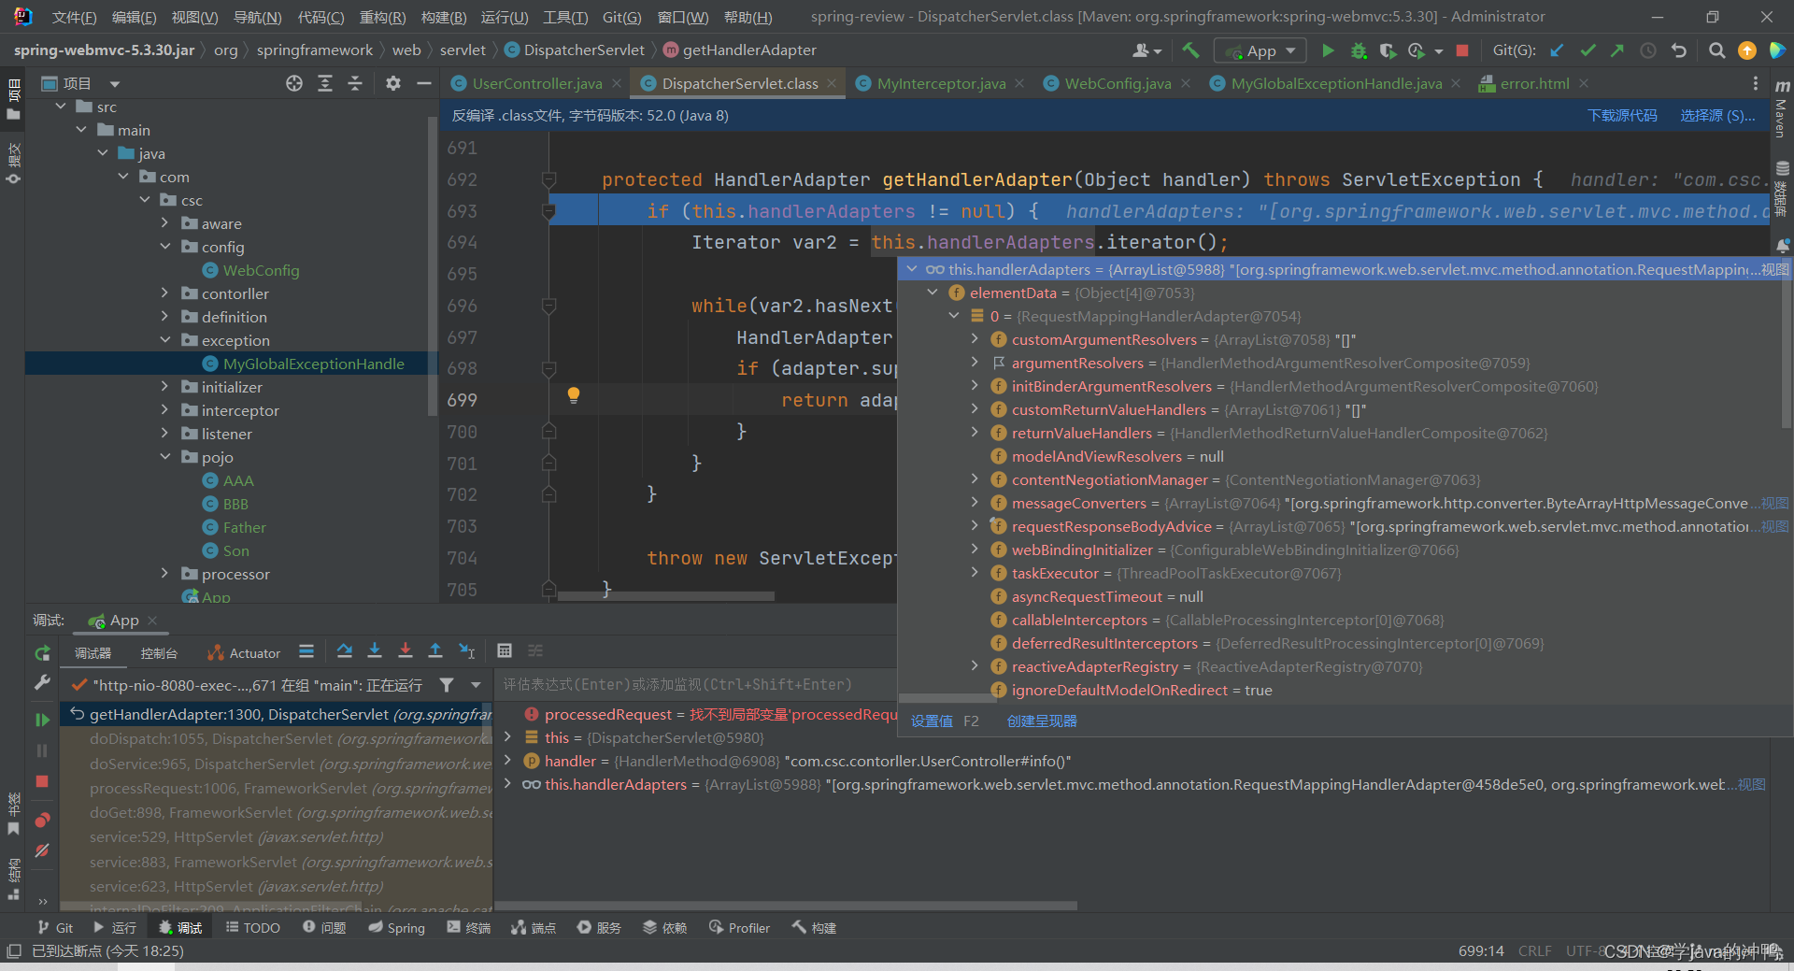This screenshot has height=971, width=1794.
Task: Switch to the WebConfig.java tab
Action: (1114, 83)
